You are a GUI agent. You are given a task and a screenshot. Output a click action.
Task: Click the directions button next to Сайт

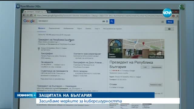click(156, 67)
